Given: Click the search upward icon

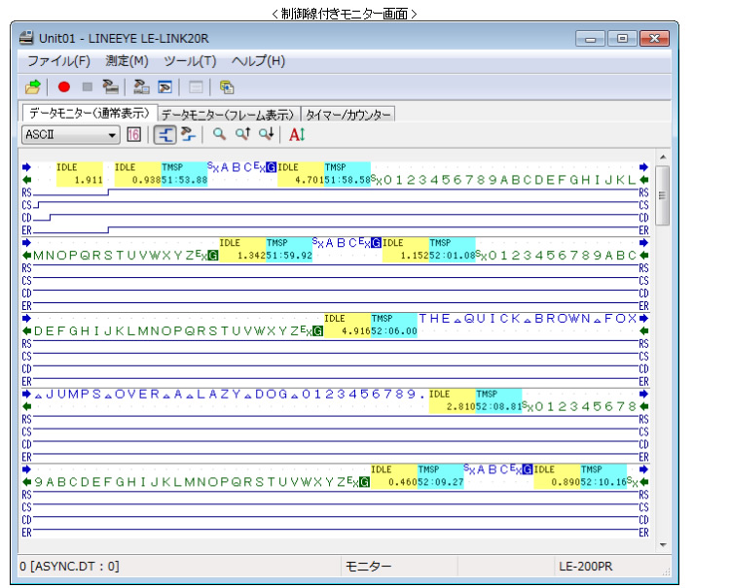Looking at the screenshot, I should coord(243,135).
